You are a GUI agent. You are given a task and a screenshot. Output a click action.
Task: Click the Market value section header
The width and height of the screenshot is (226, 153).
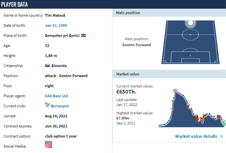pyautogui.click(x=128, y=74)
